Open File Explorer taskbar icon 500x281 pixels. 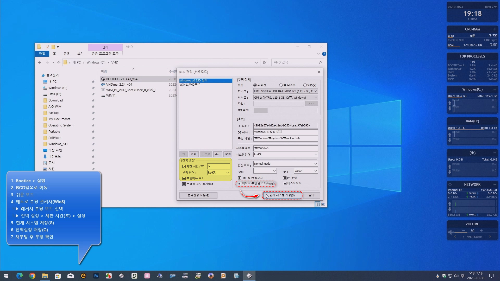pyautogui.click(x=45, y=276)
